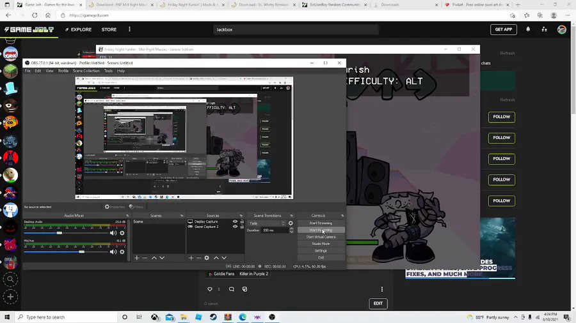Open OBS Edit menu
Viewport: 576px width, 323px height.
38,71
